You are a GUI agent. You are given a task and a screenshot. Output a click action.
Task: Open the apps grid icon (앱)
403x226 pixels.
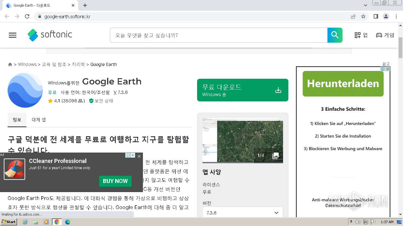(x=358, y=35)
